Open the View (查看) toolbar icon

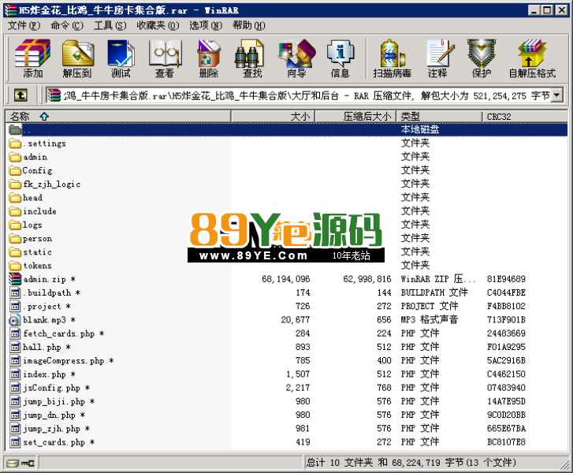[165, 58]
